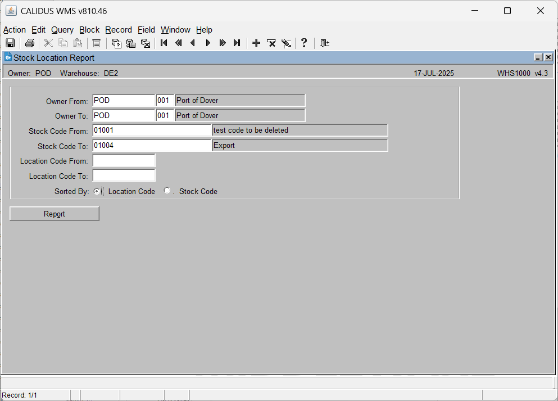This screenshot has width=558, height=401.
Task: Select Stock Code sort radio button
Action: click(x=167, y=191)
